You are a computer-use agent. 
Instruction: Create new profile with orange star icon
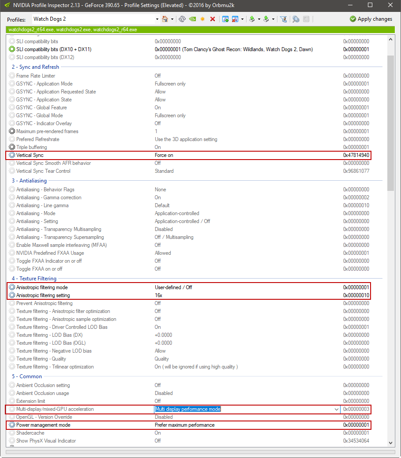tap(202, 19)
